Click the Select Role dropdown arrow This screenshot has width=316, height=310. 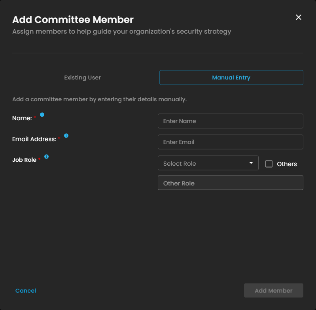[x=251, y=163]
